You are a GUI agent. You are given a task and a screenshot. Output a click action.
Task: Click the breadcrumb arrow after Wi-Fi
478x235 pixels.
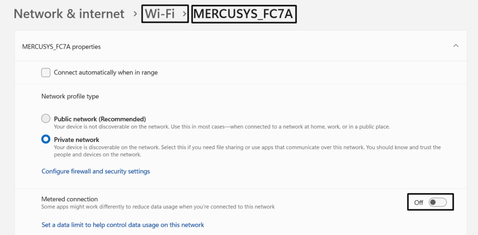(x=185, y=14)
